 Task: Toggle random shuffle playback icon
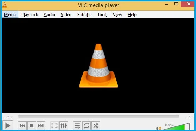(x=96, y=126)
